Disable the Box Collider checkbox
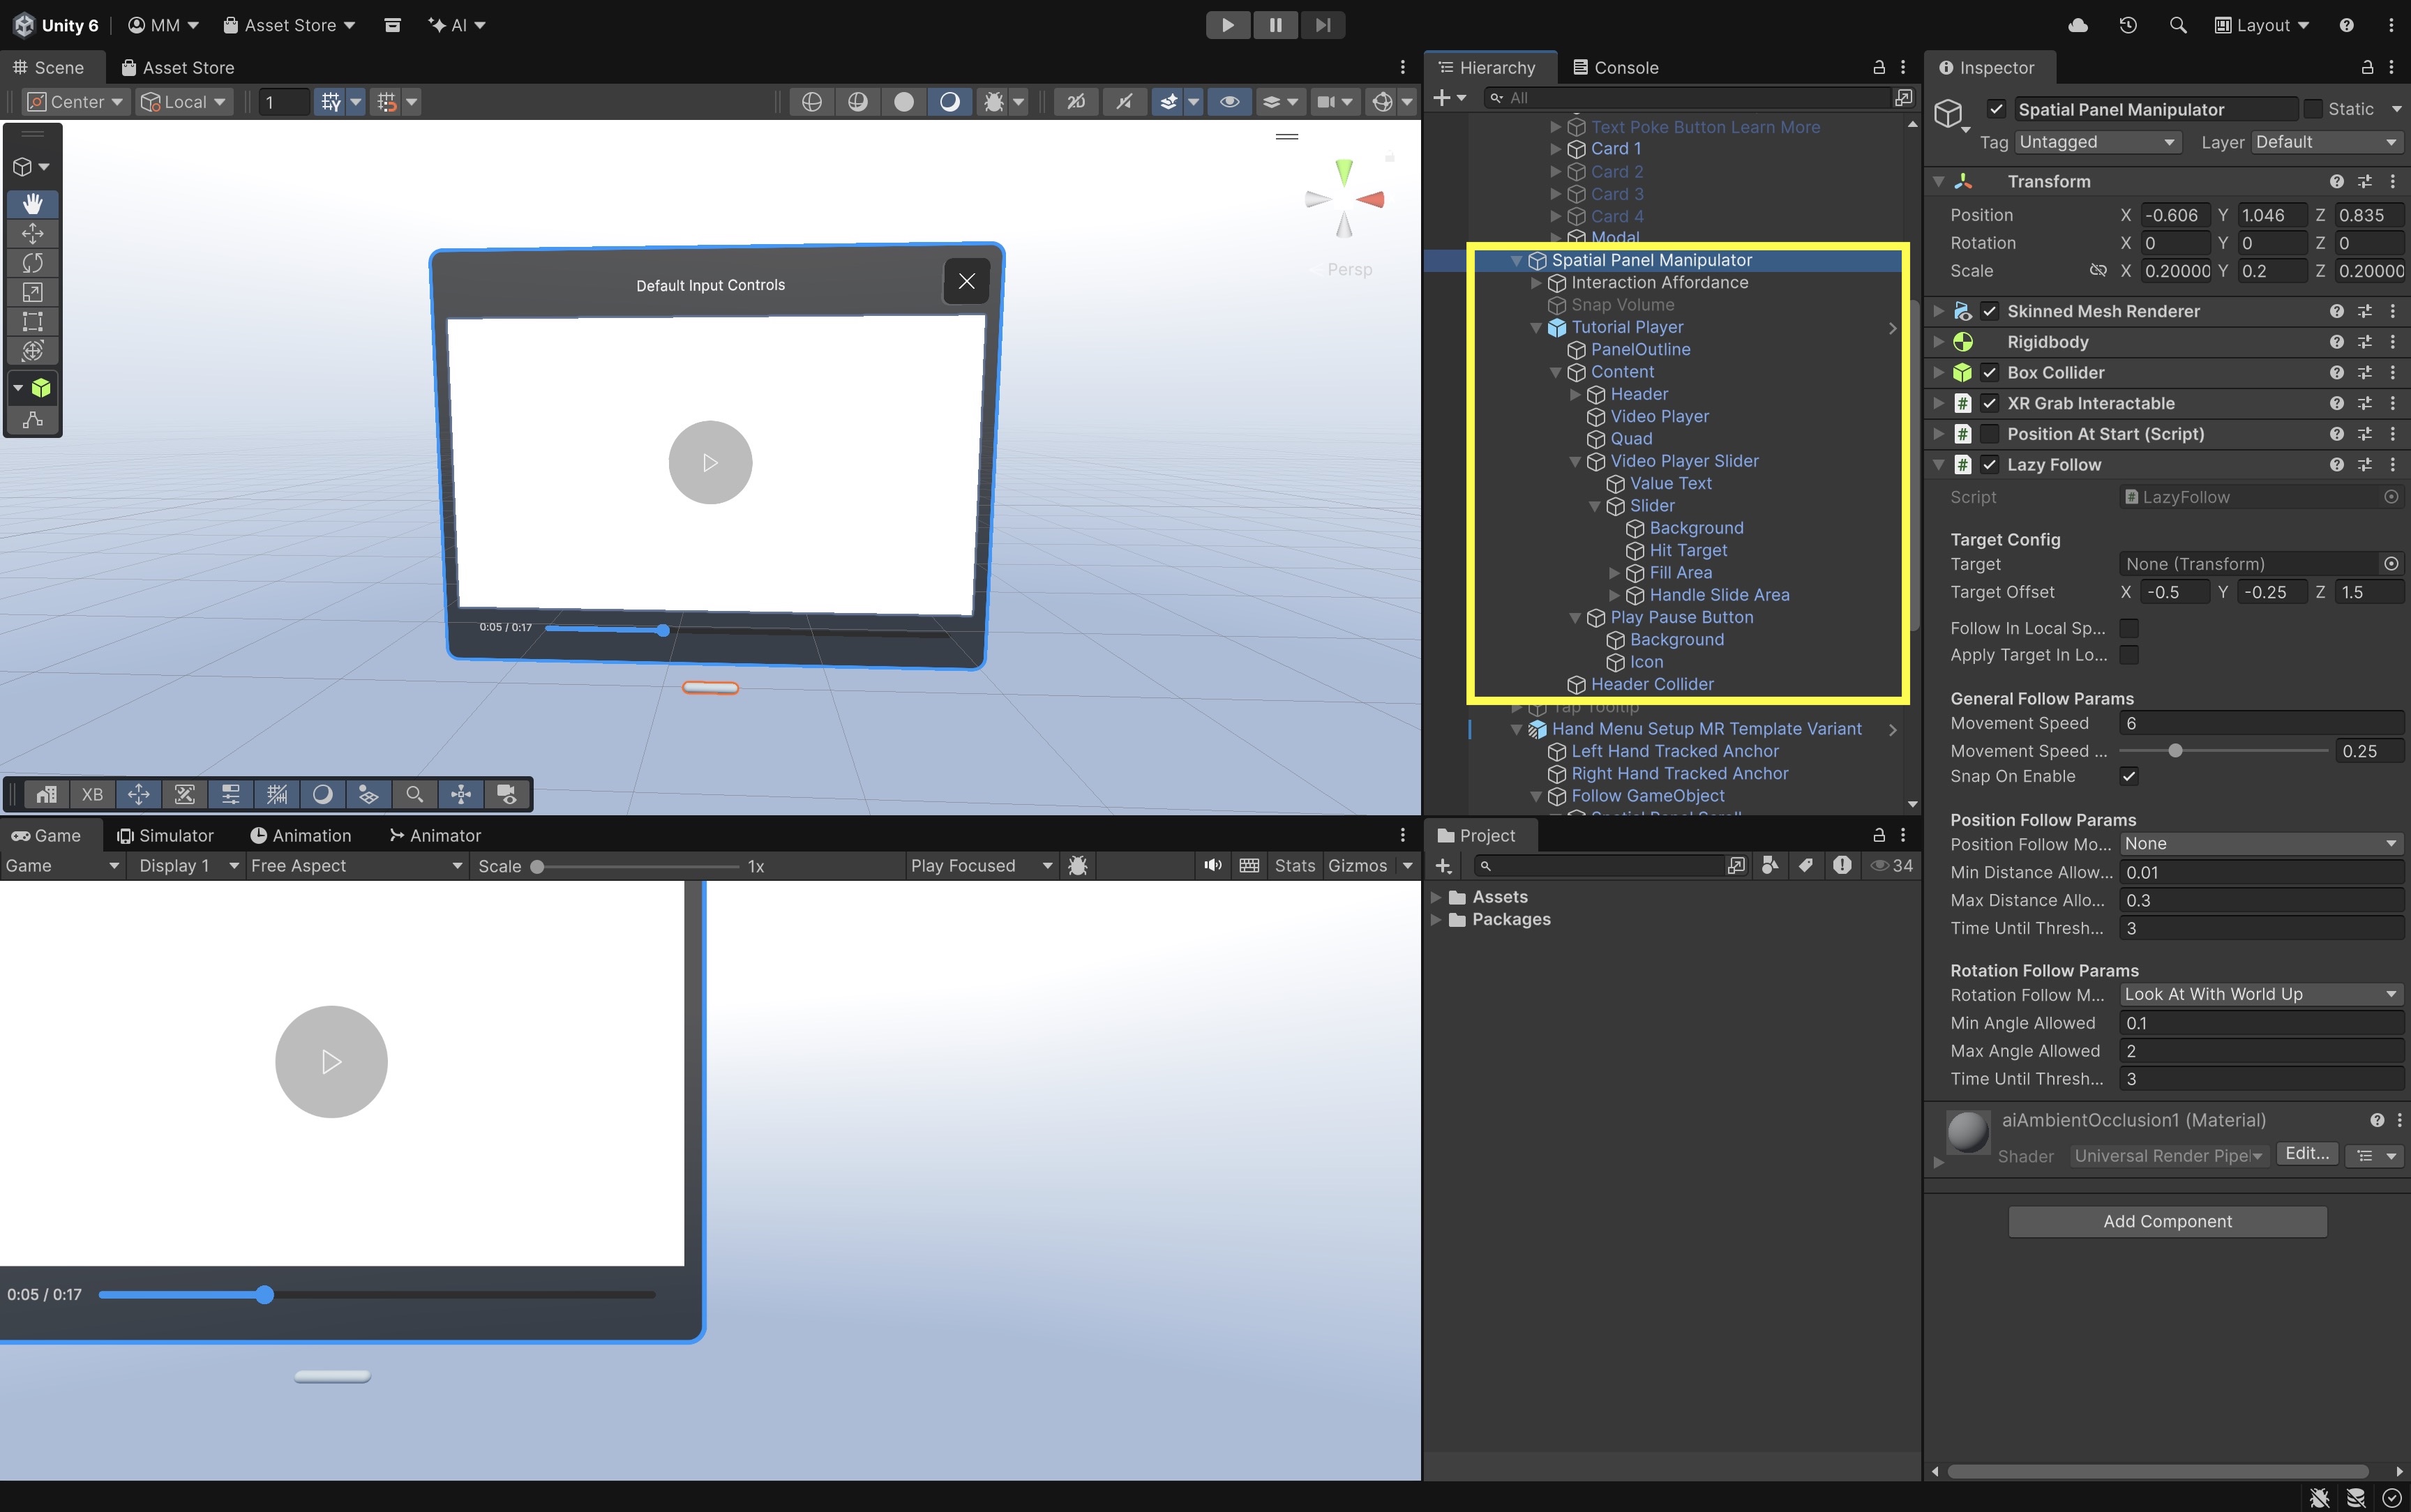 point(1990,373)
